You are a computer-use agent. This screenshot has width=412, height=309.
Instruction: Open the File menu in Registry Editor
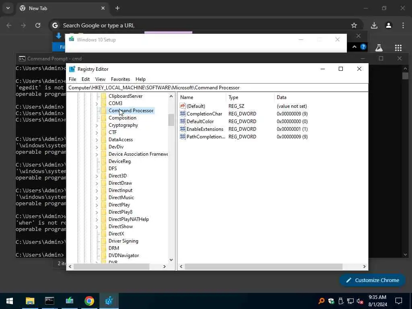click(72, 79)
